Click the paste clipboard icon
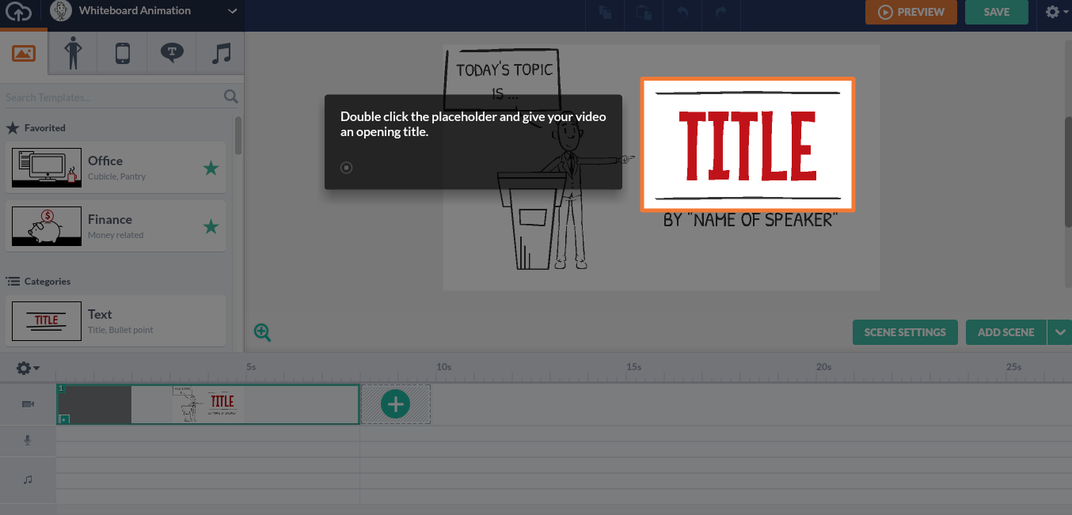This screenshot has height=515, width=1072. pyautogui.click(x=642, y=12)
